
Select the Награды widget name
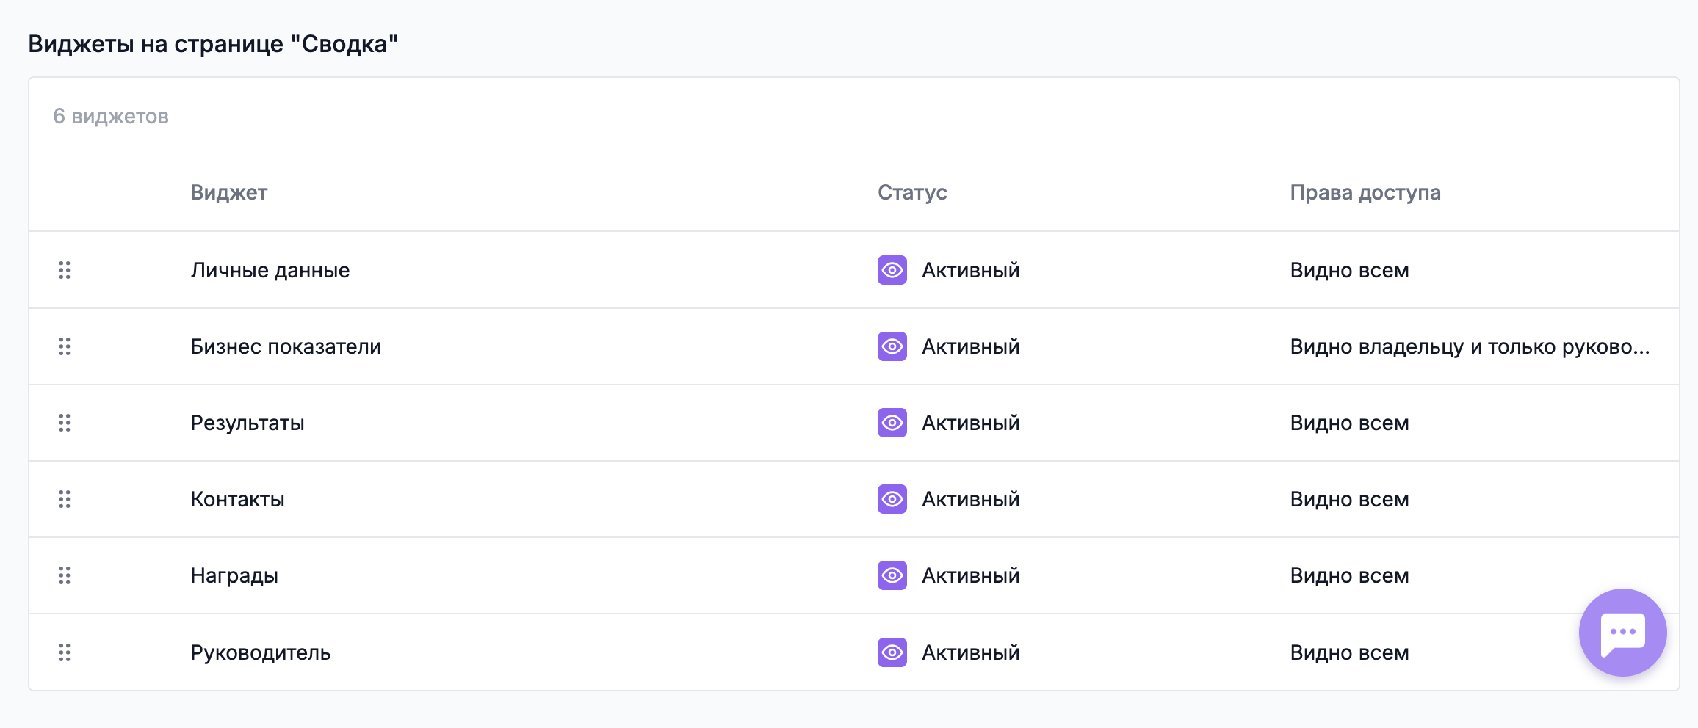(x=234, y=576)
